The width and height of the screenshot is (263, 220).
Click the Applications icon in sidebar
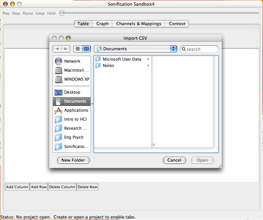58,111
